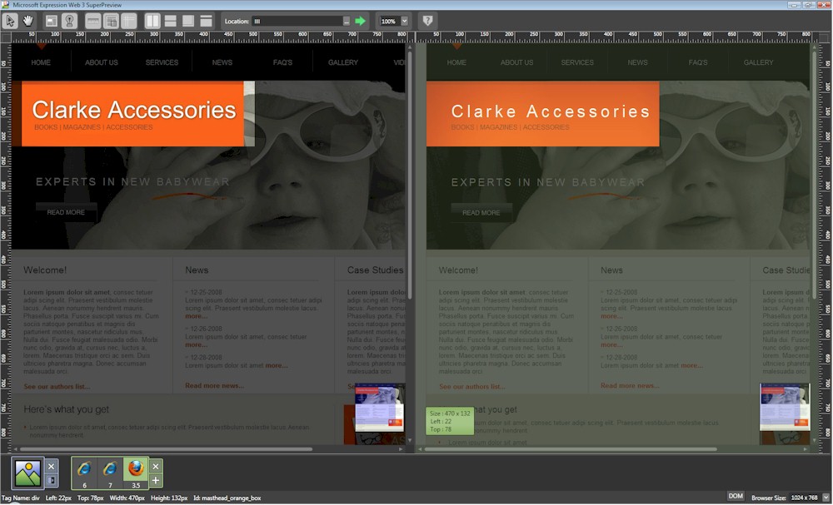Image resolution: width=833 pixels, height=505 pixels.
Task: Open the Browser Size dropdown
Action: tap(826, 498)
